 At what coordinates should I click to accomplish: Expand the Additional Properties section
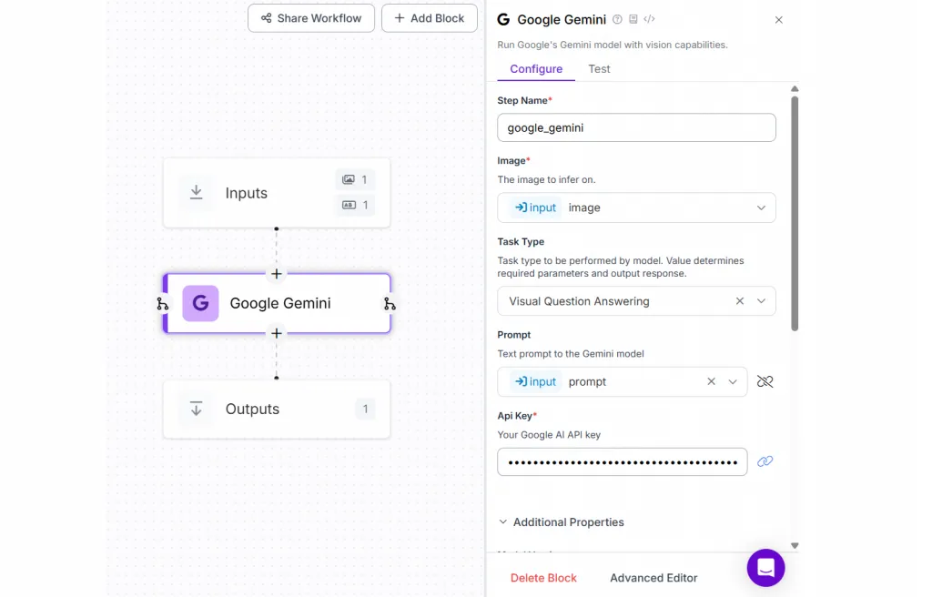pos(561,522)
